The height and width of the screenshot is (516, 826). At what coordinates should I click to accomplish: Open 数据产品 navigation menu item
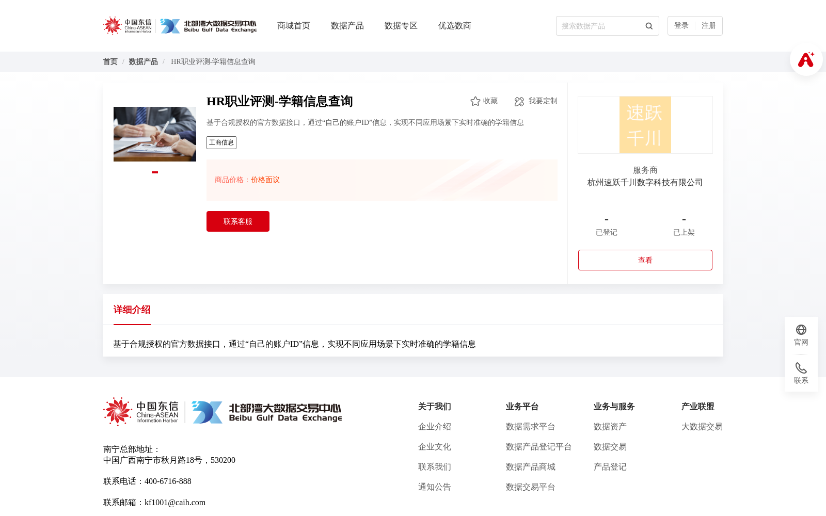[347, 26]
